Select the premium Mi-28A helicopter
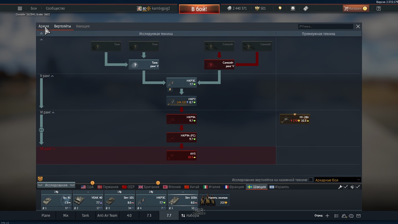This screenshot has height=224, width=398. tap(295, 119)
